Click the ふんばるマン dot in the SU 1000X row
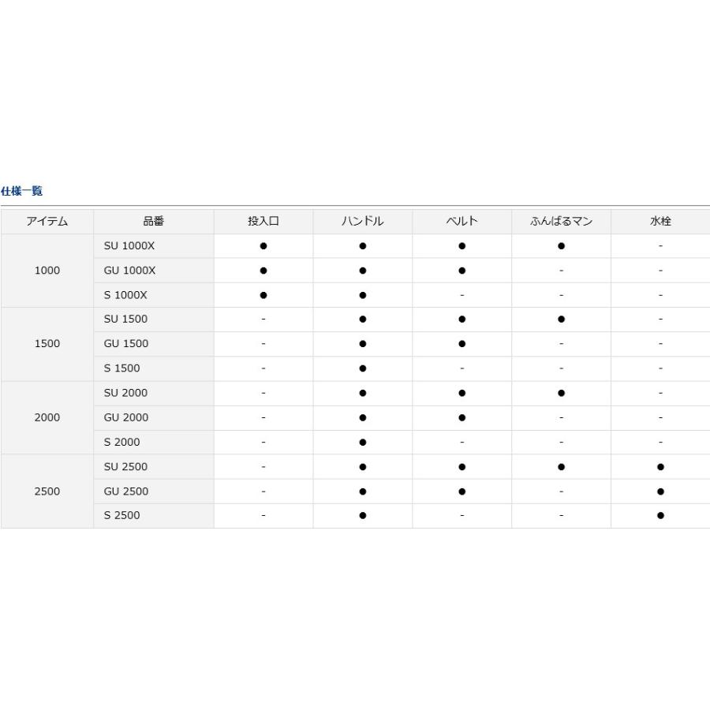710x710 pixels. tap(561, 246)
